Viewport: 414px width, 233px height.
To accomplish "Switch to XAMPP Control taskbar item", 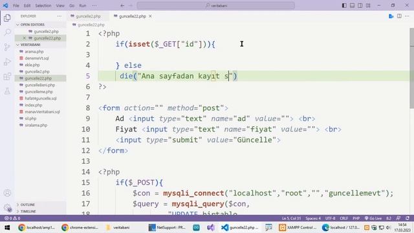I will click(x=298, y=227).
